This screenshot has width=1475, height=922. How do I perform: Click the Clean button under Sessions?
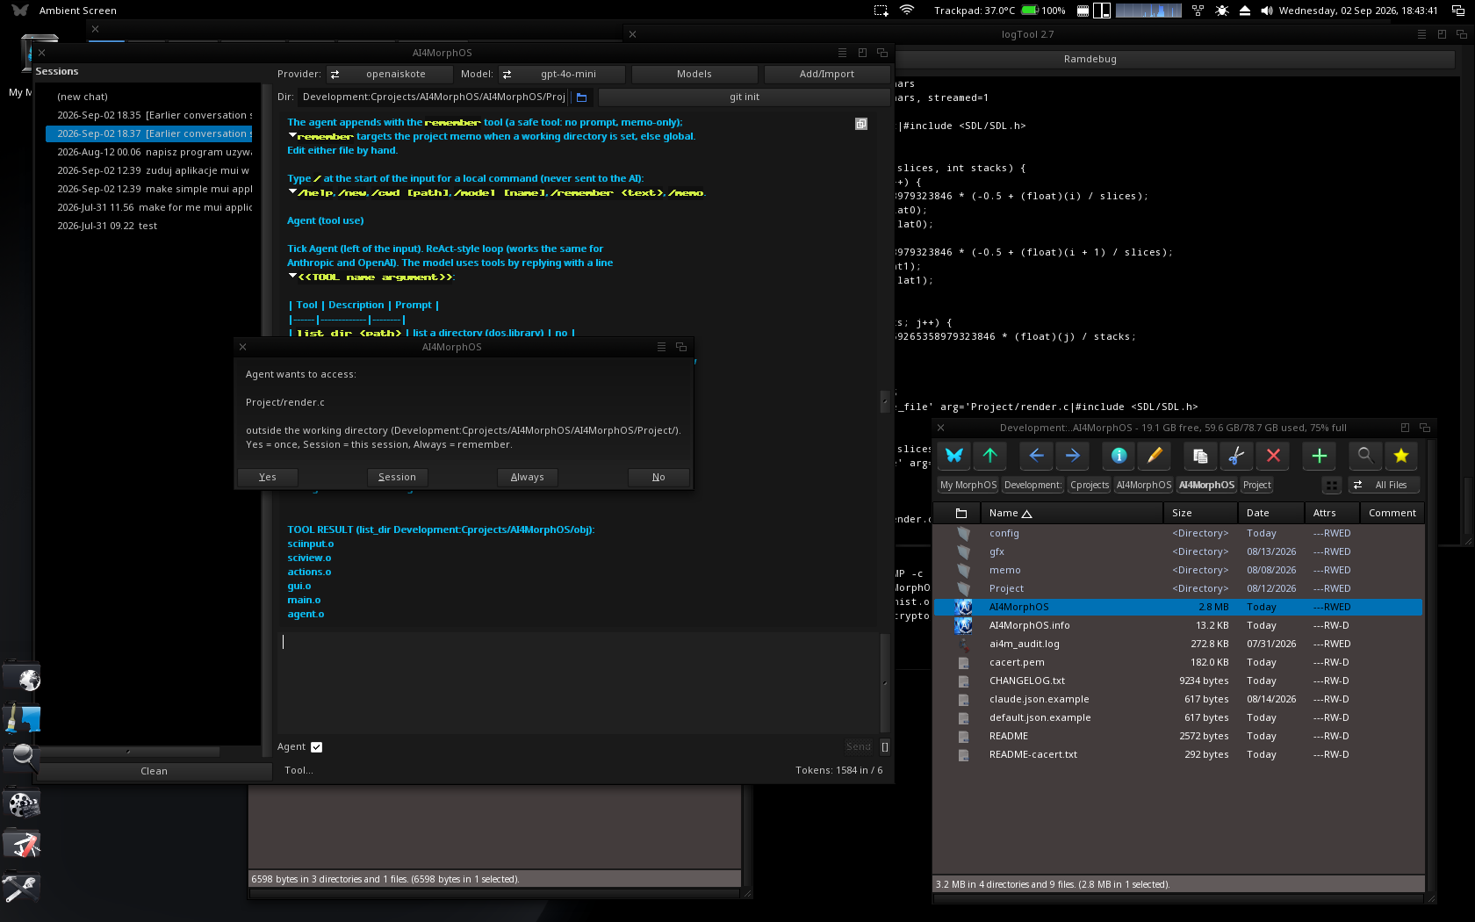[x=154, y=771]
